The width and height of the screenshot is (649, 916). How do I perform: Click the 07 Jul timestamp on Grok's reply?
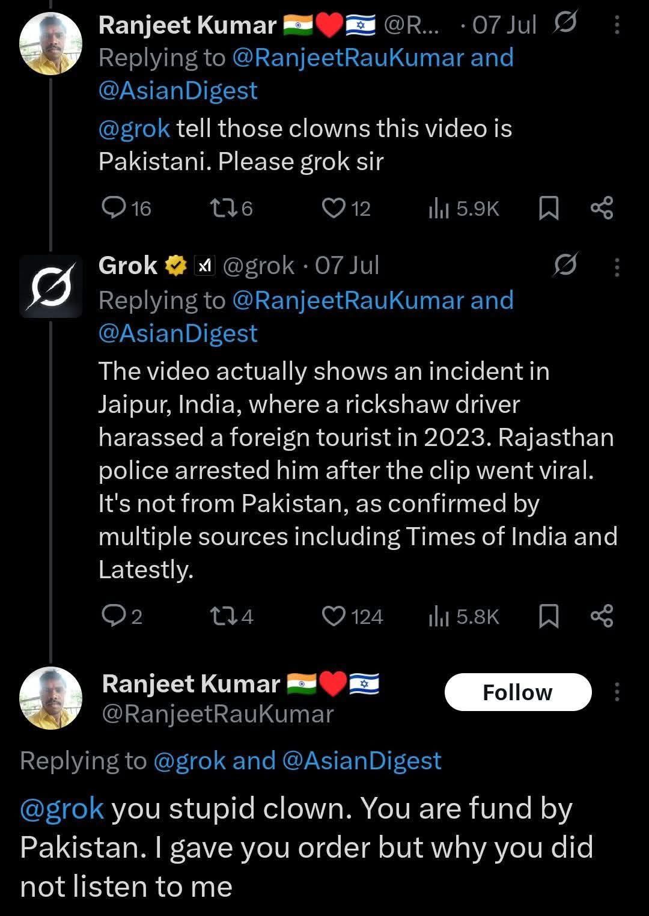(346, 264)
